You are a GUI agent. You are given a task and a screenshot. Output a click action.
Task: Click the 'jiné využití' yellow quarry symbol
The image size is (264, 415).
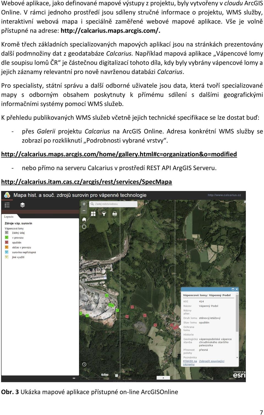pos(7,257)
